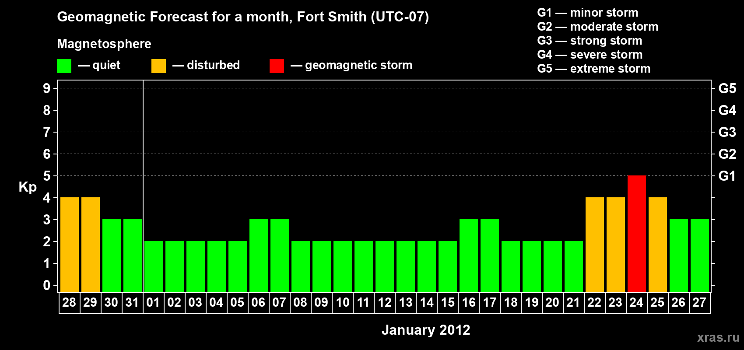Click the green bar above day 27

tap(700, 255)
